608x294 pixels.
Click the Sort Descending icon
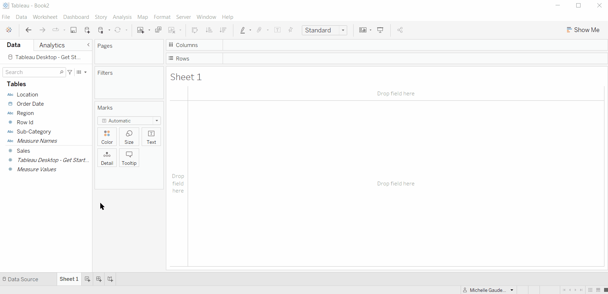pyautogui.click(x=223, y=30)
